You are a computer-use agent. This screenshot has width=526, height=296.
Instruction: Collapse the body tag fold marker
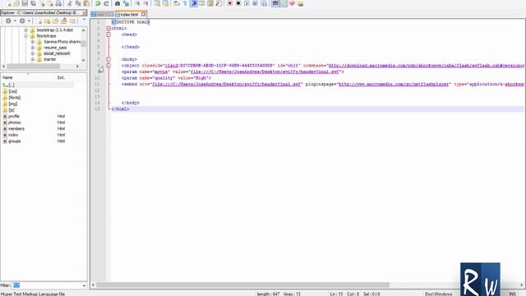tap(108, 59)
